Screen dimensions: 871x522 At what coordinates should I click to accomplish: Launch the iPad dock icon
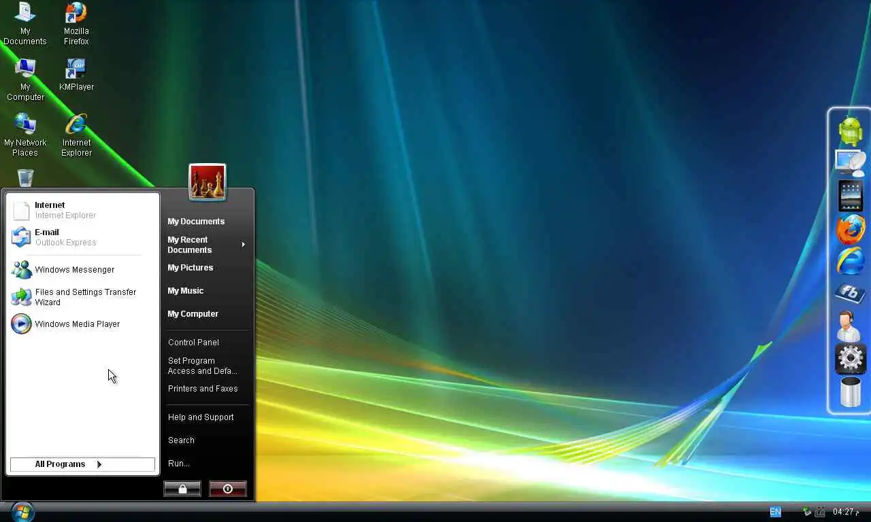coord(851,196)
